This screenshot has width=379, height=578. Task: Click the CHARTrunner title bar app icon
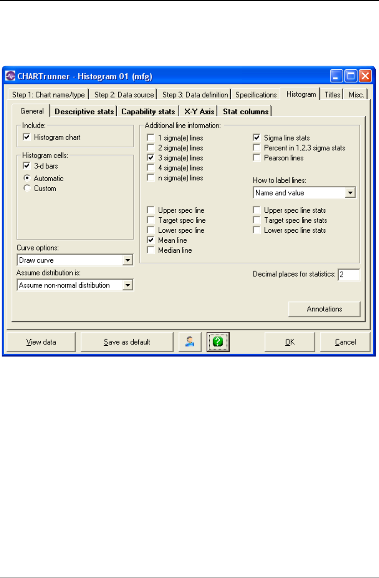tap(10, 76)
